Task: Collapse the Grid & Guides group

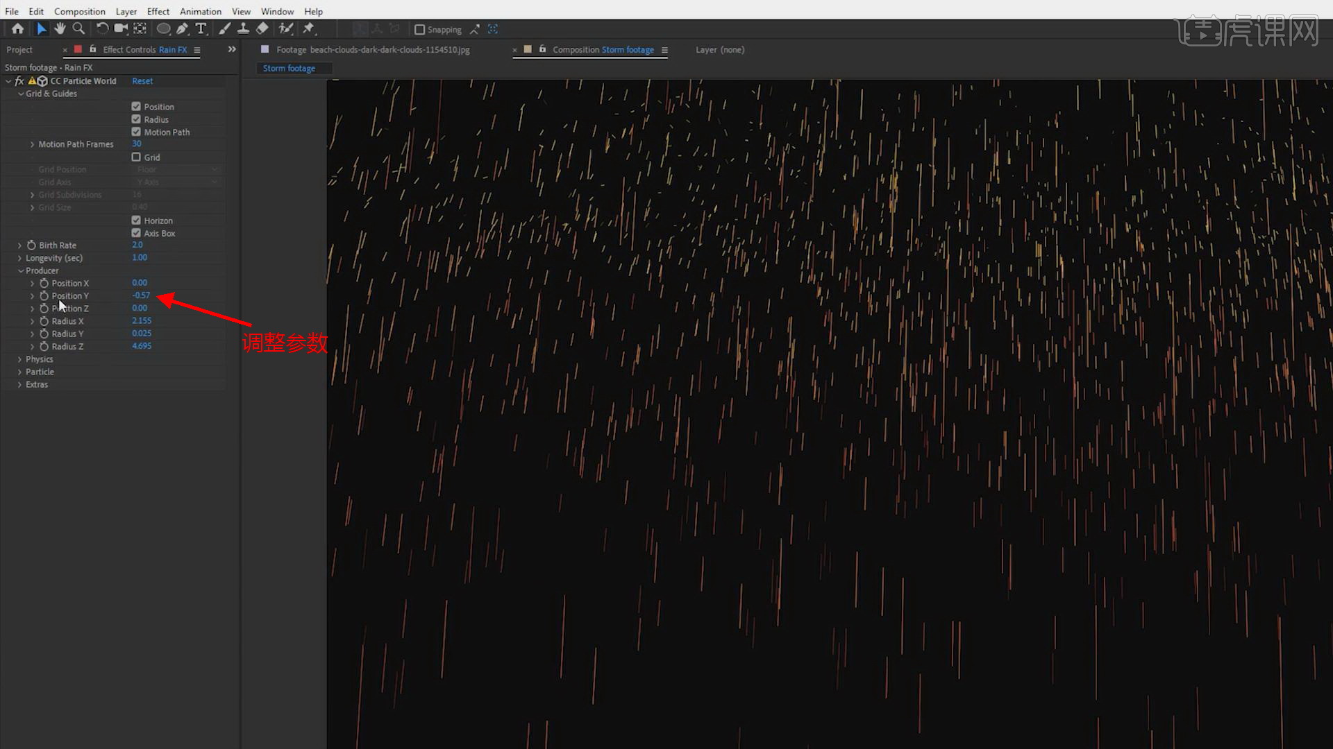Action: click(x=21, y=94)
